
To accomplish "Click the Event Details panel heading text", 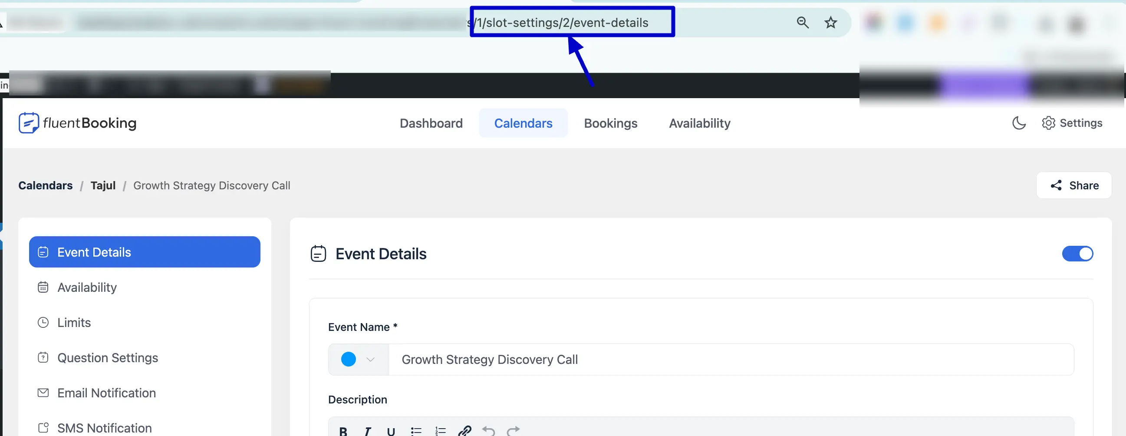I will 381,254.
